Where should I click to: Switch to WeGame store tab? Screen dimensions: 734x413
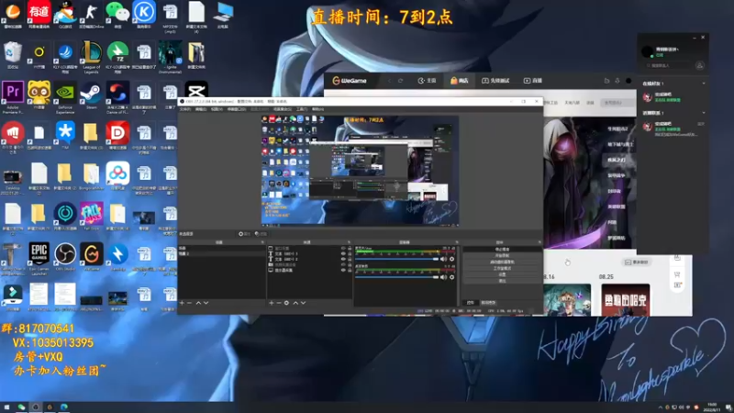[x=460, y=81]
